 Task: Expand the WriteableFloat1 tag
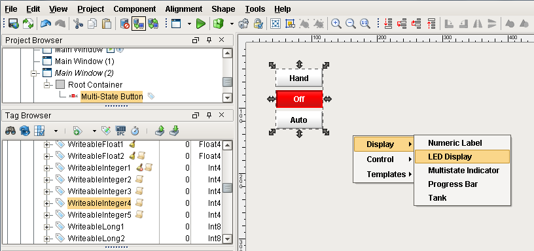tap(46, 144)
